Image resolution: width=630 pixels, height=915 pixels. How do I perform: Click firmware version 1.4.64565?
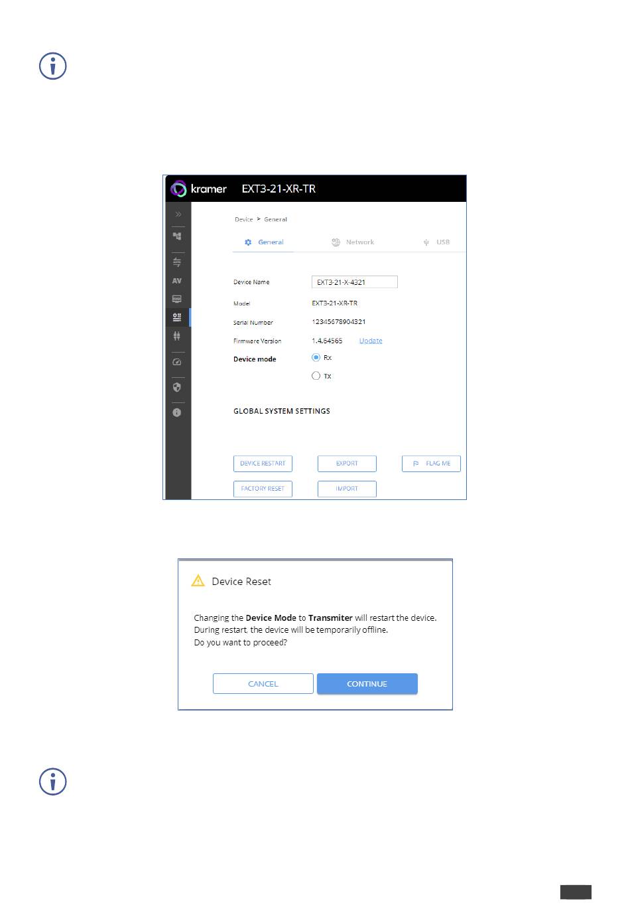(327, 341)
